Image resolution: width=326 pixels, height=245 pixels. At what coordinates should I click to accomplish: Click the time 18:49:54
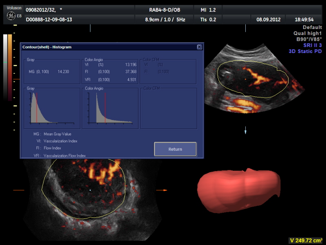coord(304,20)
